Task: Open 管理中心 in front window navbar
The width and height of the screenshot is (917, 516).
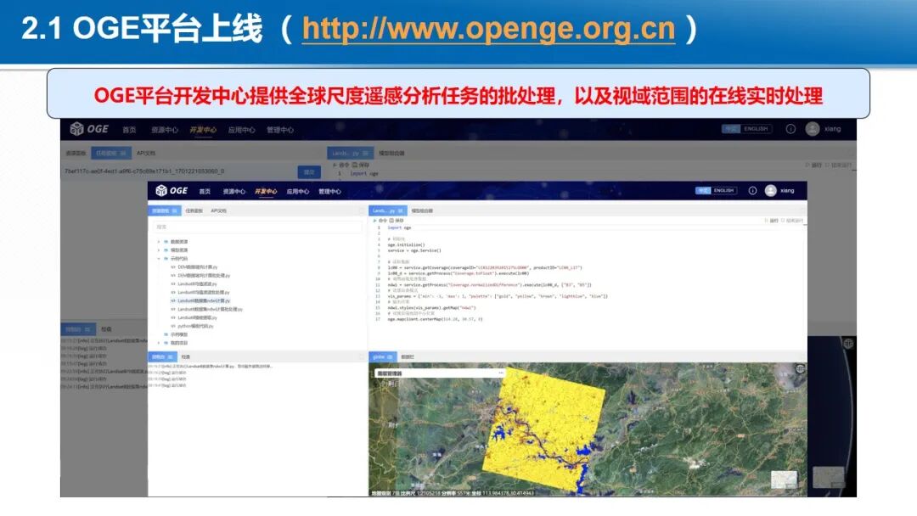Action: pos(329,192)
